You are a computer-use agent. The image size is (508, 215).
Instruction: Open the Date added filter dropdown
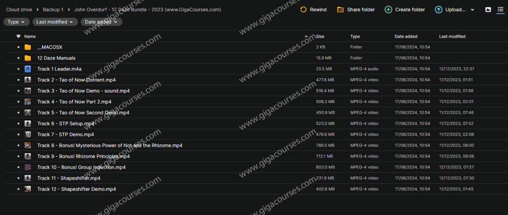(x=101, y=22)
